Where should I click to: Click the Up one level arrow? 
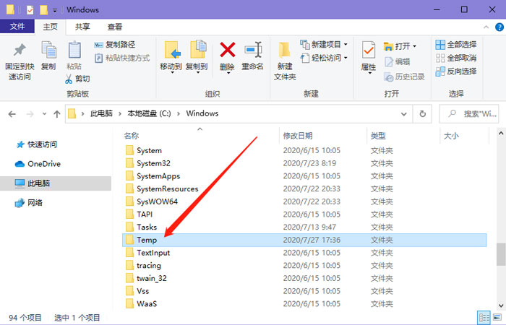point(56,113)
